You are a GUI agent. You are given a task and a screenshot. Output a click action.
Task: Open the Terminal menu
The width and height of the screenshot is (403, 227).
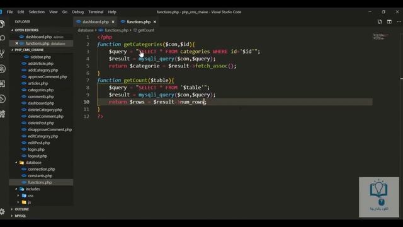pos(96,12)
